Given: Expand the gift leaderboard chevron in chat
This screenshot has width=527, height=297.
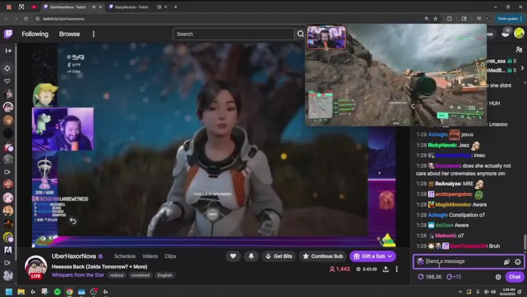Looking at the screenshot, I should click(x=522, y=68).
